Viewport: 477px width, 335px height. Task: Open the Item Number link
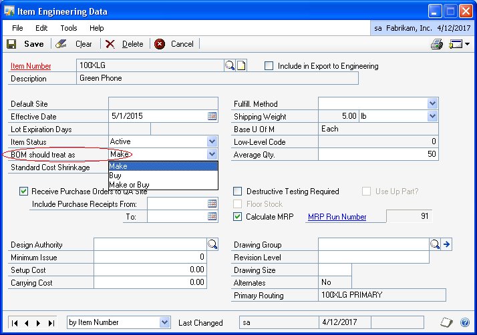(x=31, y=66)
